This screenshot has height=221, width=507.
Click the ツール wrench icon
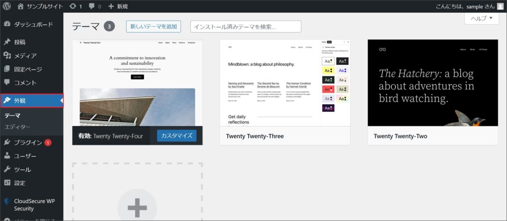click(x=7, y=169)
